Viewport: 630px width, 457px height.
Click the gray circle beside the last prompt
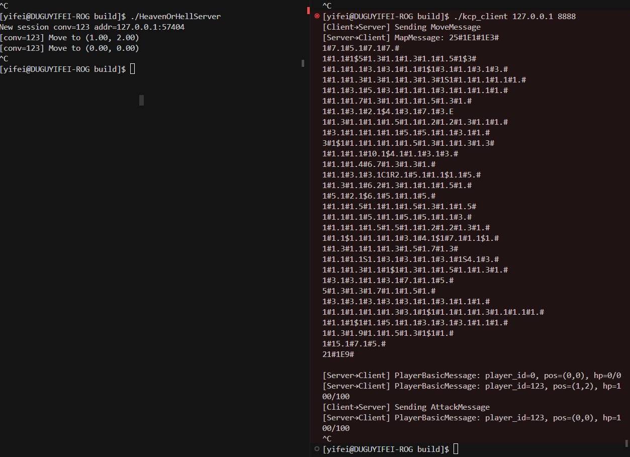[316, 448]
